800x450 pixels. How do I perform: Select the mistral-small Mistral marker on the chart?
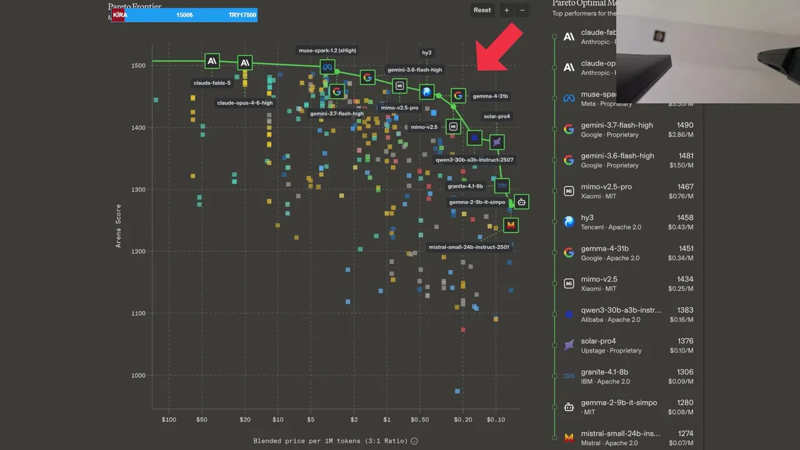pos(511,225)
